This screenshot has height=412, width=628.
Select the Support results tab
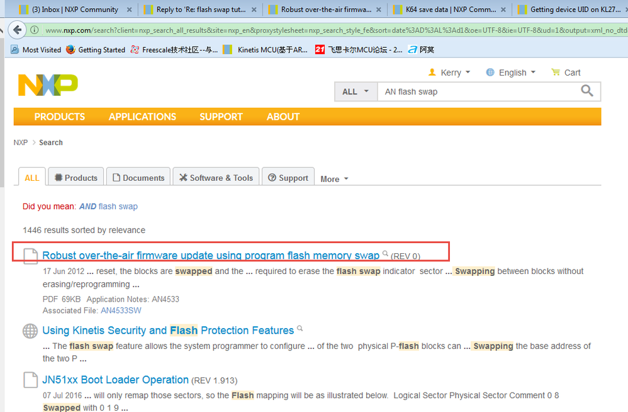coord(288,178)
